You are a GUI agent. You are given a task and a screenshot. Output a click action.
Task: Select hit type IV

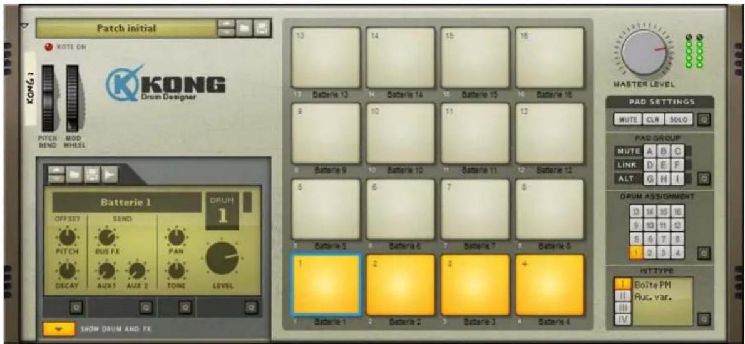point(622,319)
